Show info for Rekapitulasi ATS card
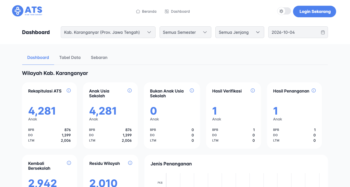Screen dimensions: 350x187 click(69, 90)
